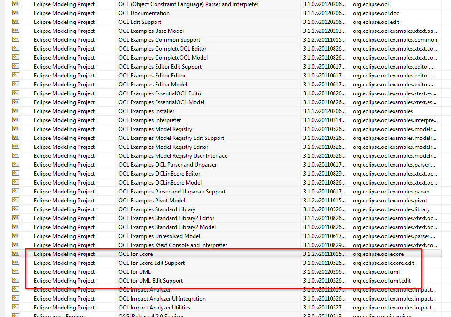
Task: Click the icon for OCL Examples OCL Parser and Unparser
Action: [x=16, y=164]
